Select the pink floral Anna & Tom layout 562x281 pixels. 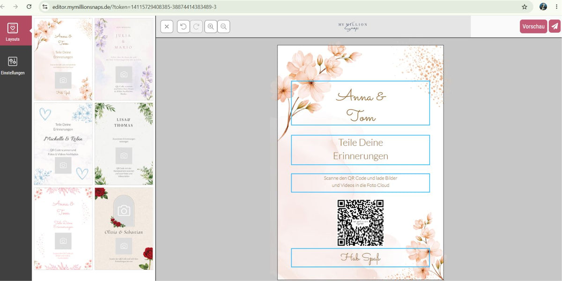[63, 229]
